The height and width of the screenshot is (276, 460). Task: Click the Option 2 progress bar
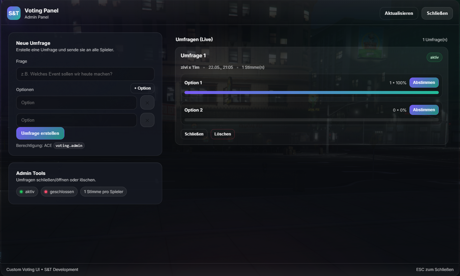(312, 120)
